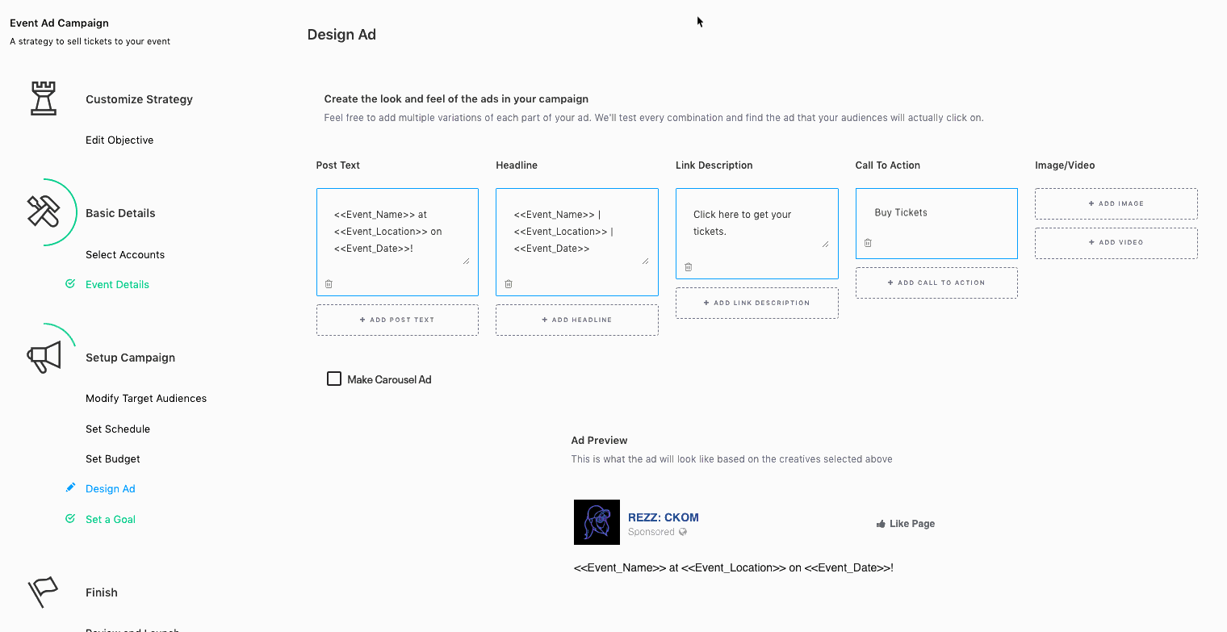Open the Edit Objective step
This screenshot has height=632, width=1227.
tap(119, 140)
